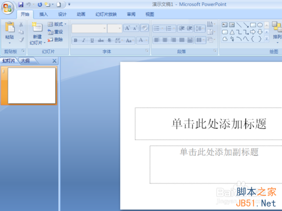Customize the Quick Access Toolbar
282x211 pixels.
(69, 5)
